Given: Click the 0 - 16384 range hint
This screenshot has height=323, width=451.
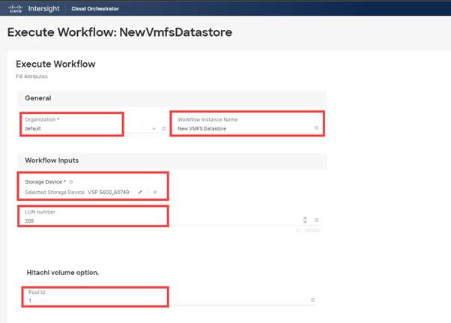Looking at the screenshot, I should click(x=307, y=230).
